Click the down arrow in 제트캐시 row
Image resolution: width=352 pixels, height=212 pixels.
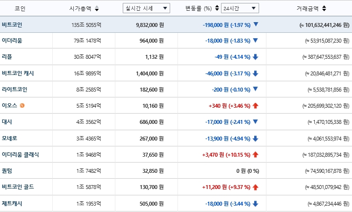255,204
